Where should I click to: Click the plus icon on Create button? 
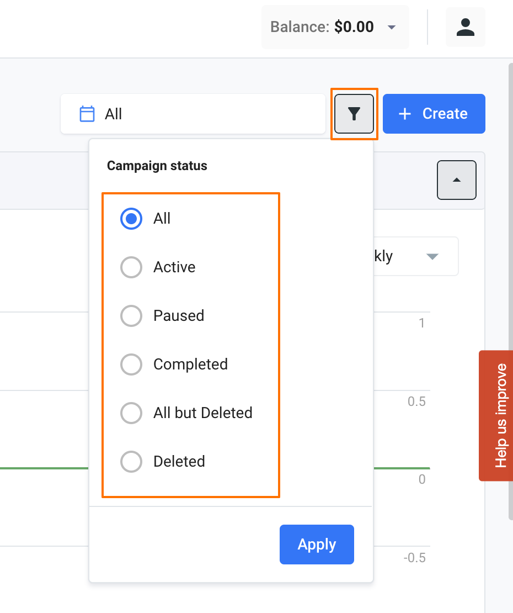click(x=405, y=114)
